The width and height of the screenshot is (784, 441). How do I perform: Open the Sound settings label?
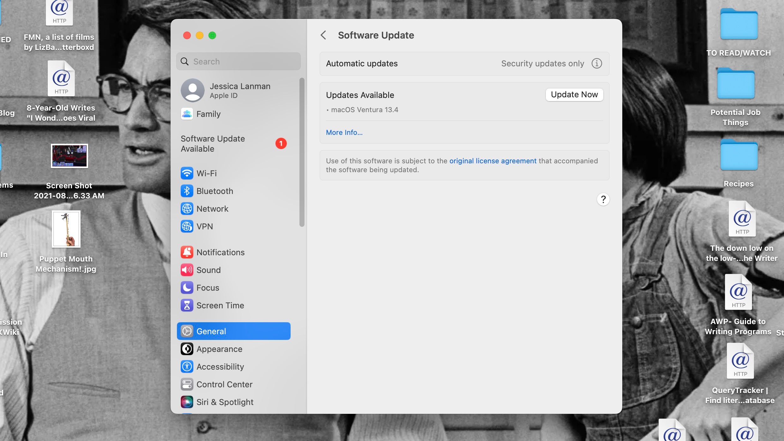[208, 270]
